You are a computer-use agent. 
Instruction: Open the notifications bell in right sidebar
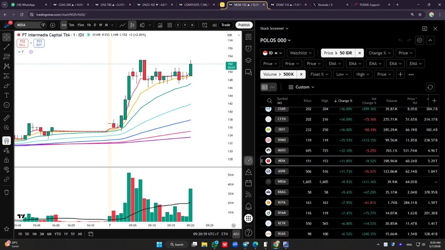point(248,206)
